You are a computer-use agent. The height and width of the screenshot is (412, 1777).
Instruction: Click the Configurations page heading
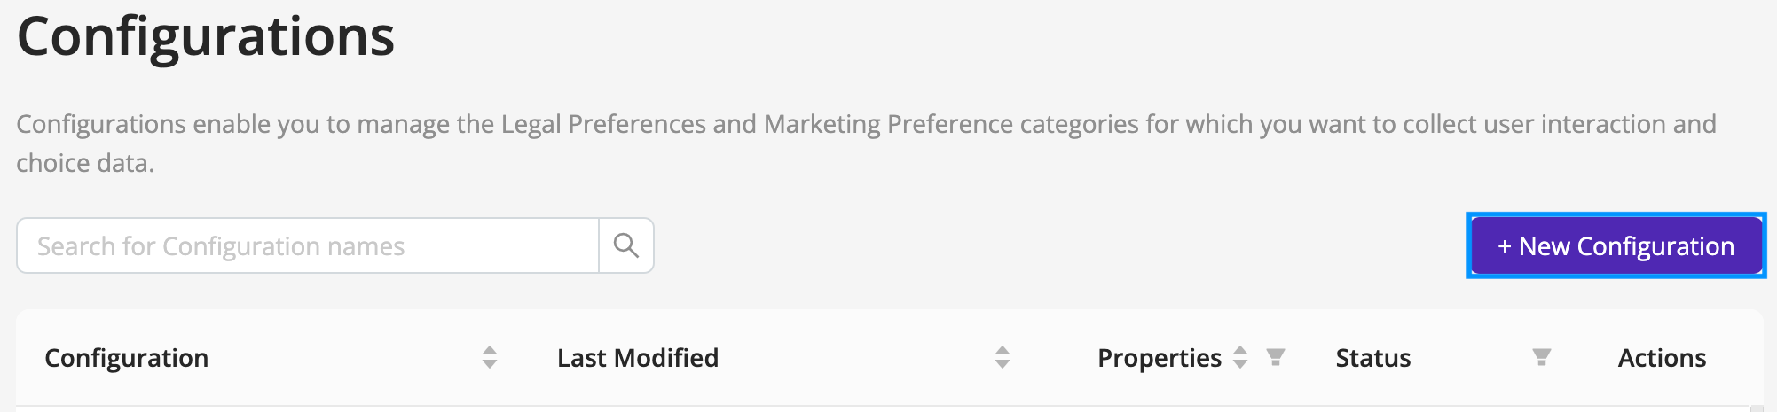pos(206,37)
